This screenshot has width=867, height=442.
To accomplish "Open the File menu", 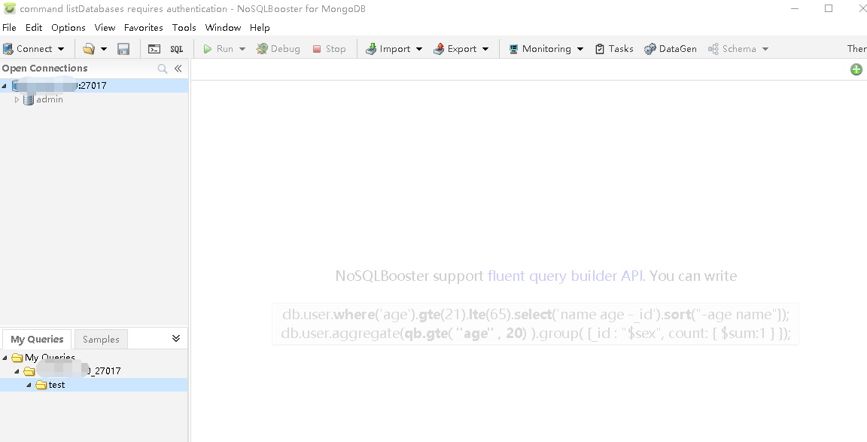I will [9, 28].
